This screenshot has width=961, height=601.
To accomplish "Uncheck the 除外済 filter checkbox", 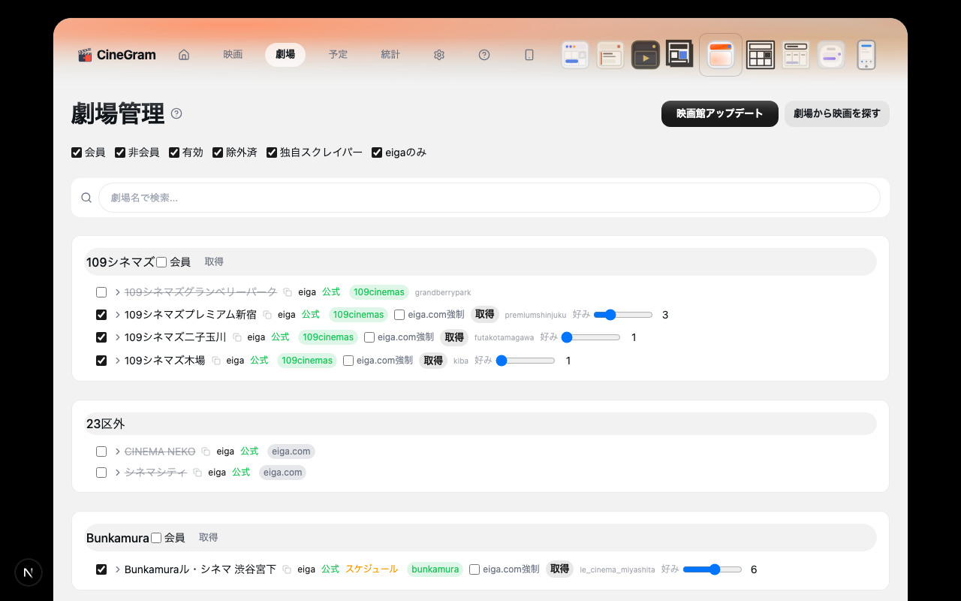I will (x=218, y=152).
